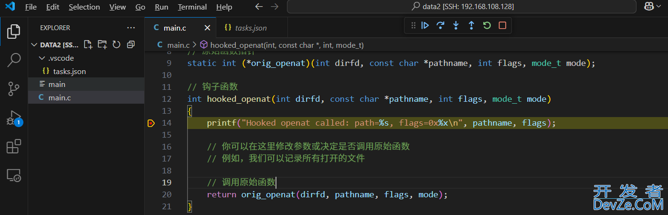The height and width of the screenshot is (215, 668).
Task: Go back with the navigation arrow
Action: (x=259, y=7)
